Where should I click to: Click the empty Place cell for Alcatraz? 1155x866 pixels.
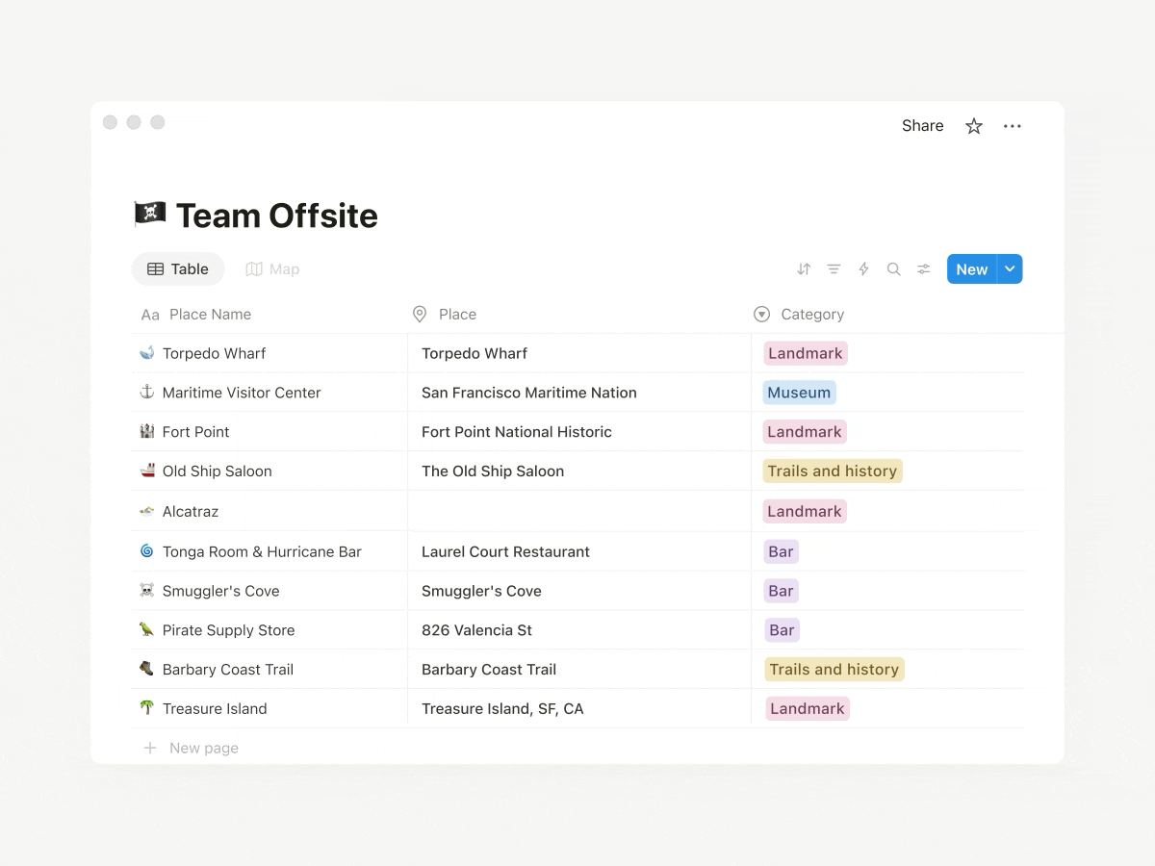pyautogui.click(x=579, y=511)
